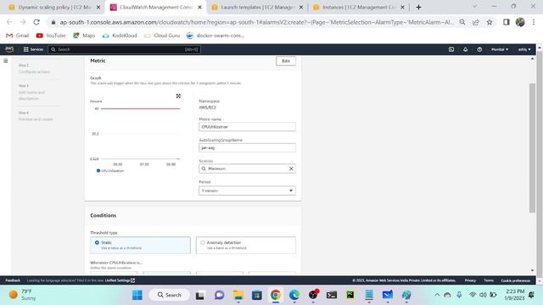Open Chrome from the taskbar
This screenshot has height=305, width=543.
(276, 295)
